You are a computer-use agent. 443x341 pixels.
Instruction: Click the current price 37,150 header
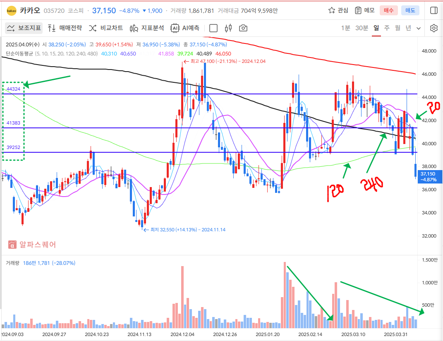coord(104,11)
